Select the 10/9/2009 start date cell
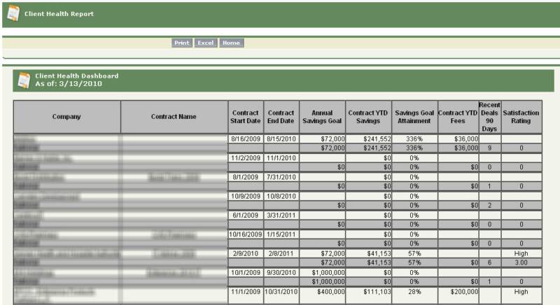 [x=246, y=196]
